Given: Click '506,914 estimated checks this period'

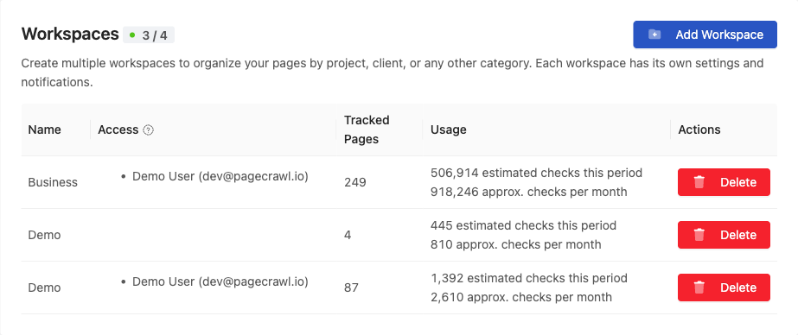Looking at the screenshot, I should 536,173.
